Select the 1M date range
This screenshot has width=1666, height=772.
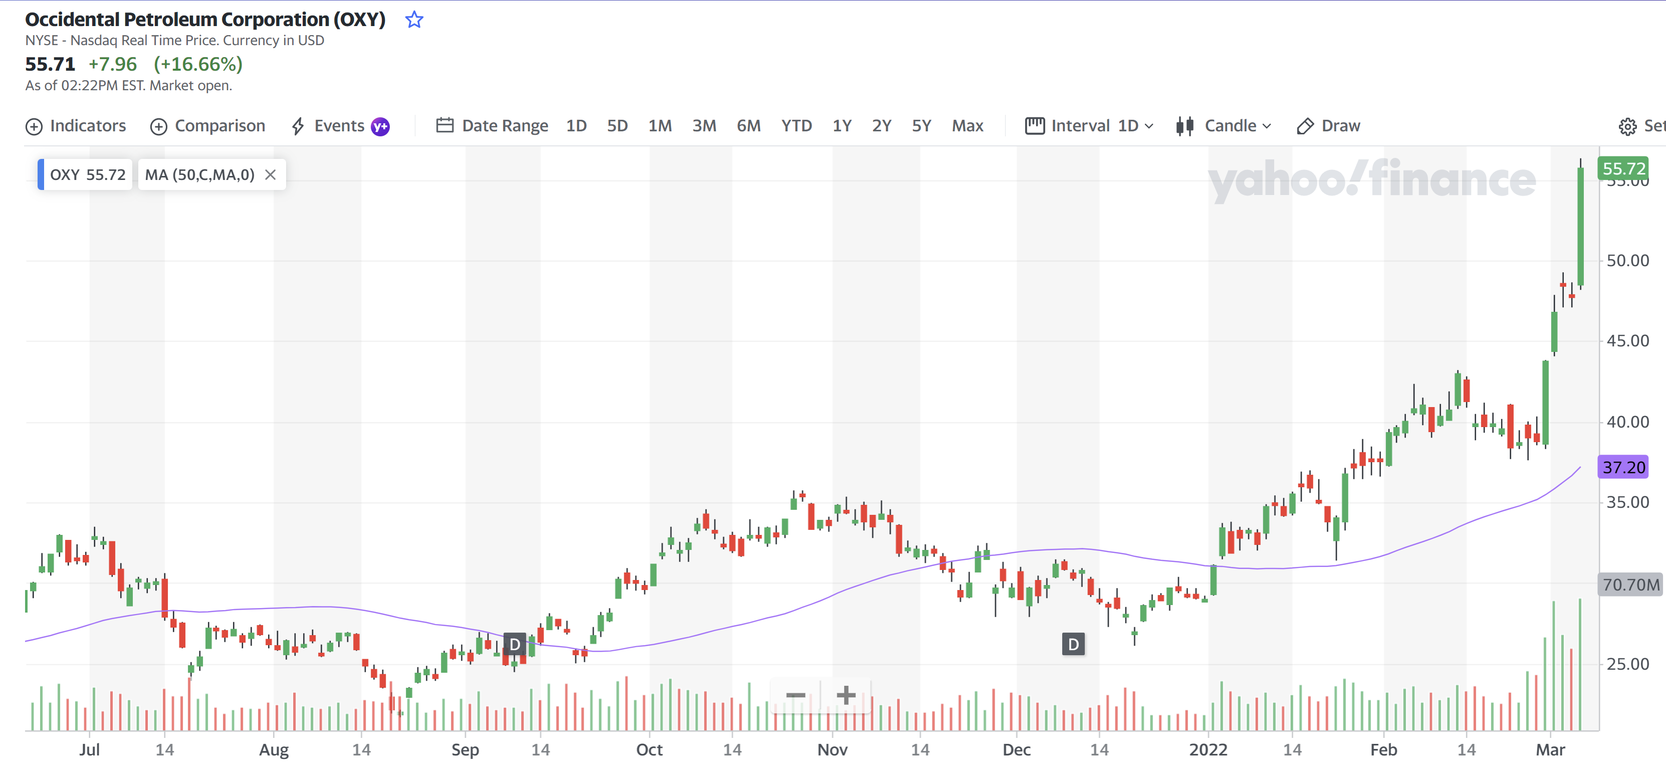(x=660, y=125)
